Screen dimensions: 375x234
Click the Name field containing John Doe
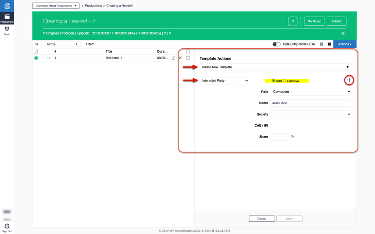[x=311, y=103]
